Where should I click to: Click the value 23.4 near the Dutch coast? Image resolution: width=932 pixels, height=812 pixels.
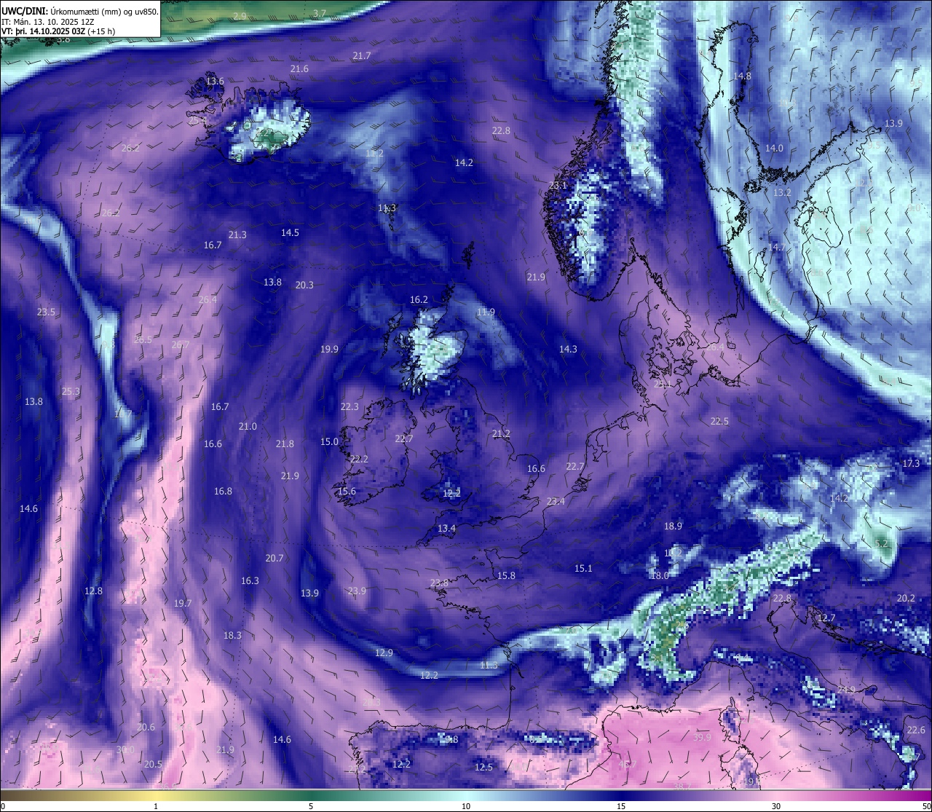pos(556,501)
